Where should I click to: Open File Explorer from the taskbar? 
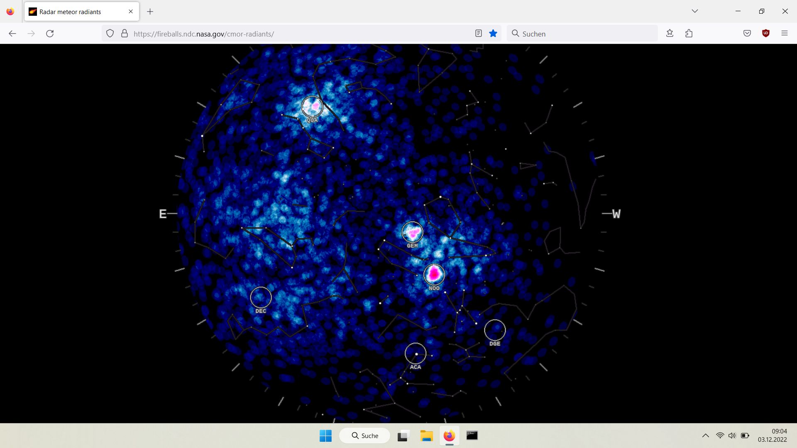tap(426, 436)
